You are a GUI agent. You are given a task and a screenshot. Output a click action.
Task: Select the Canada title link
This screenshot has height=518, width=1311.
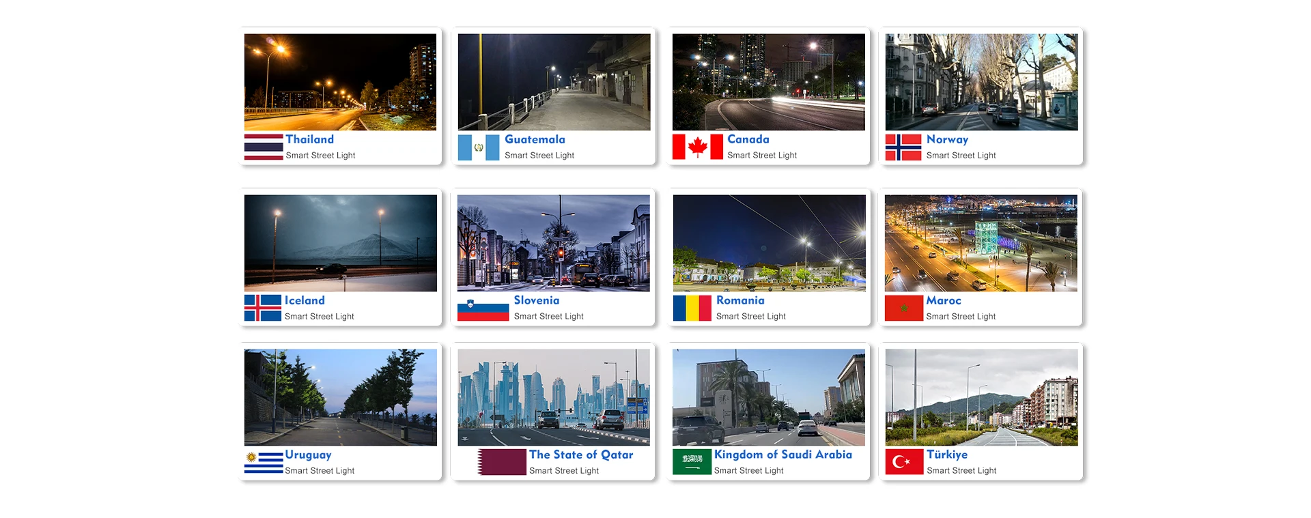pos(748,139)
